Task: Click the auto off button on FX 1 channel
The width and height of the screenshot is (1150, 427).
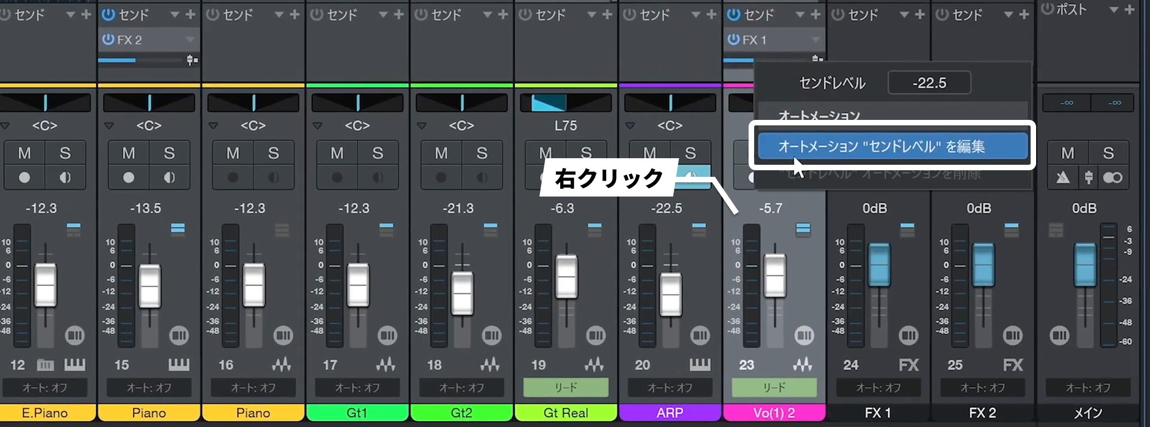Action: (878, 388)
